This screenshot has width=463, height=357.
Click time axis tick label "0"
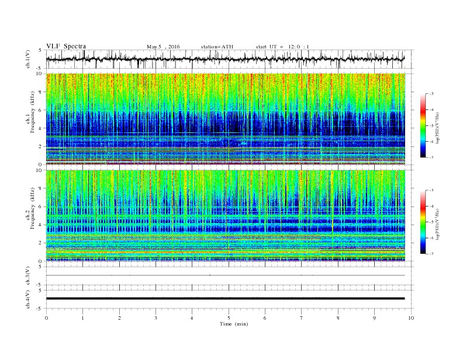click(46, 318)
